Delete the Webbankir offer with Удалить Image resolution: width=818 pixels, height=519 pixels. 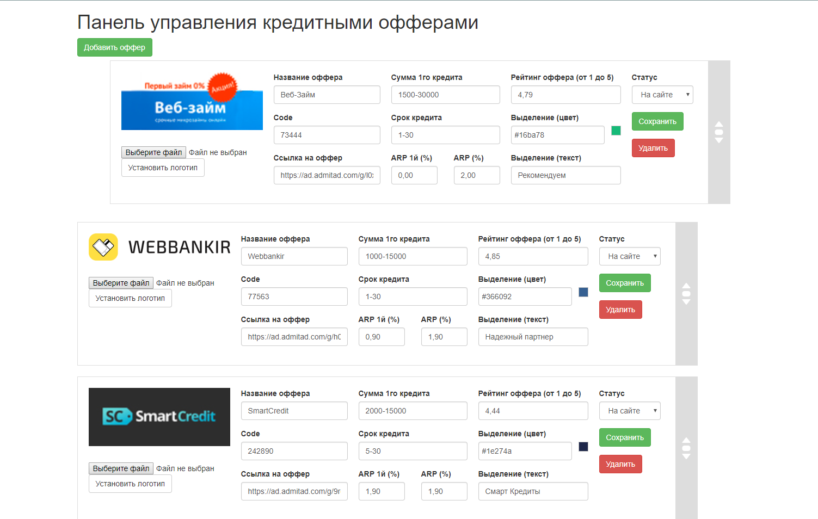620,309
